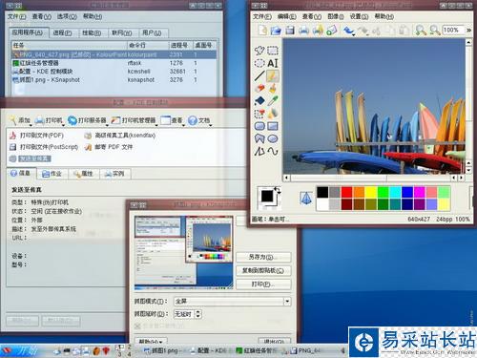Select the Polygon tool in KolourPaint
The height and width of the screenshot is (358, 477).
pos(259,138)
